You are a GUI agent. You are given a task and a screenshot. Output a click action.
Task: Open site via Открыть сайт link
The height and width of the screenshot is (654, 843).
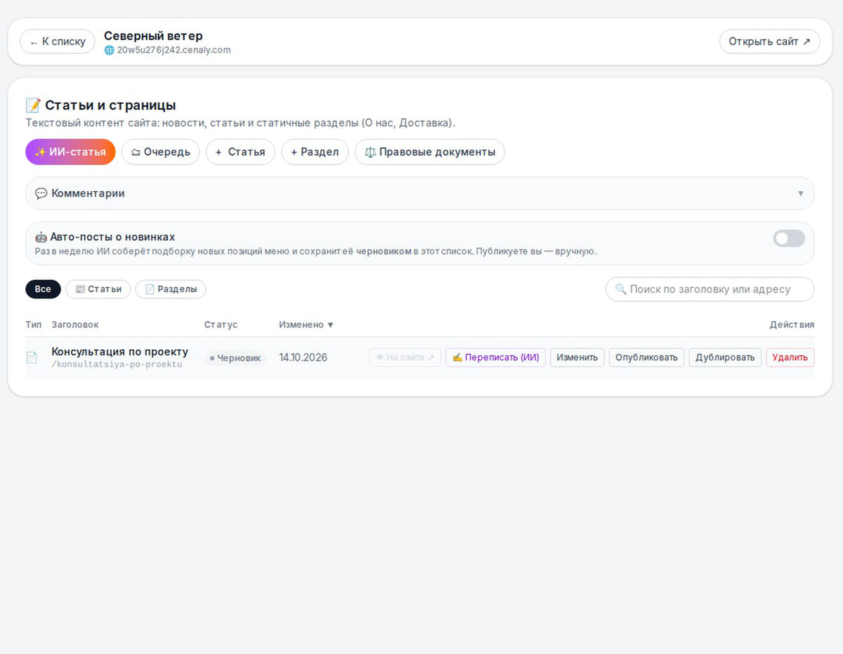(x=770, y=41)
